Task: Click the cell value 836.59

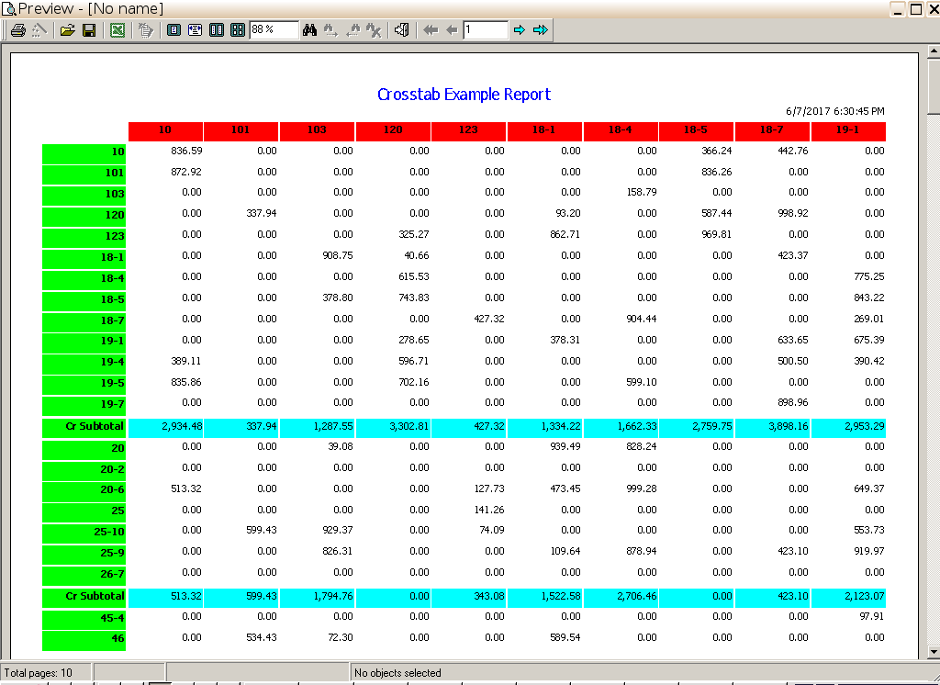Action: [185, 152]
